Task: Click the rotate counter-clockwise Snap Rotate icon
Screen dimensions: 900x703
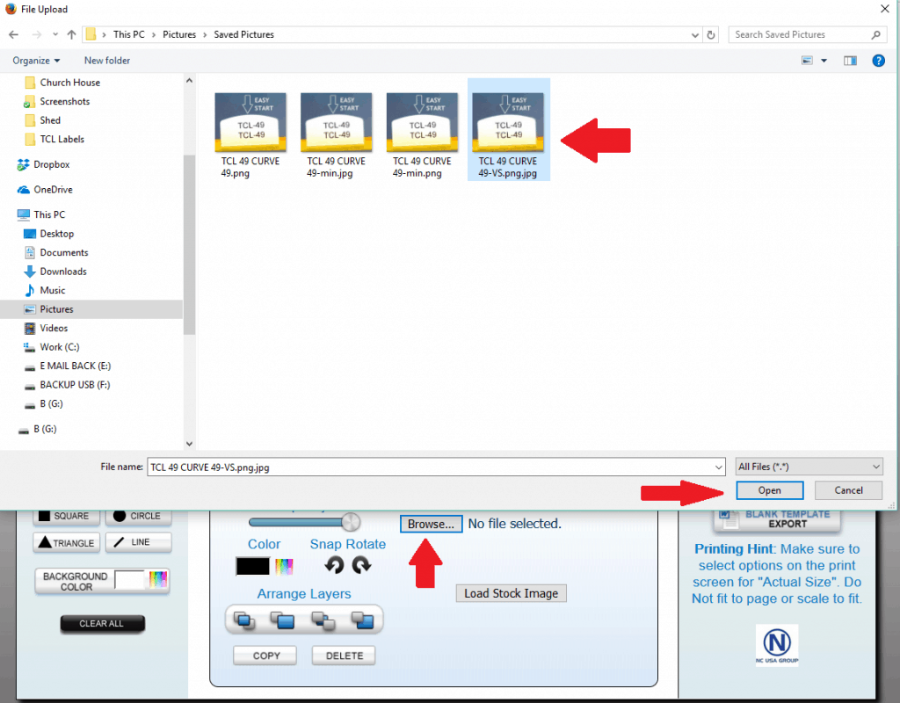Action: tap(334, 566)
